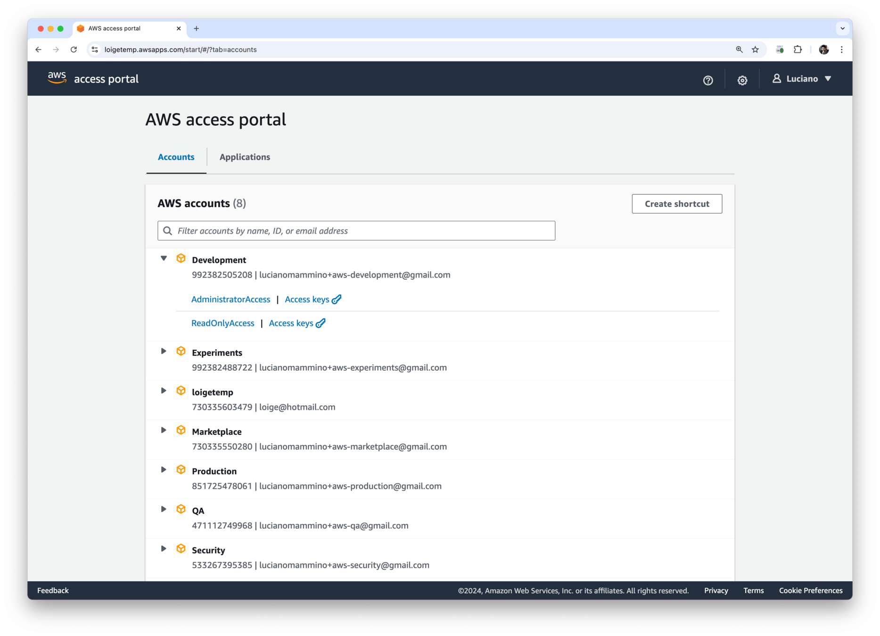This screenshot has width=880, height=636.
Task: Go back with browser back arrow
Action: click(x=39, y=49)
